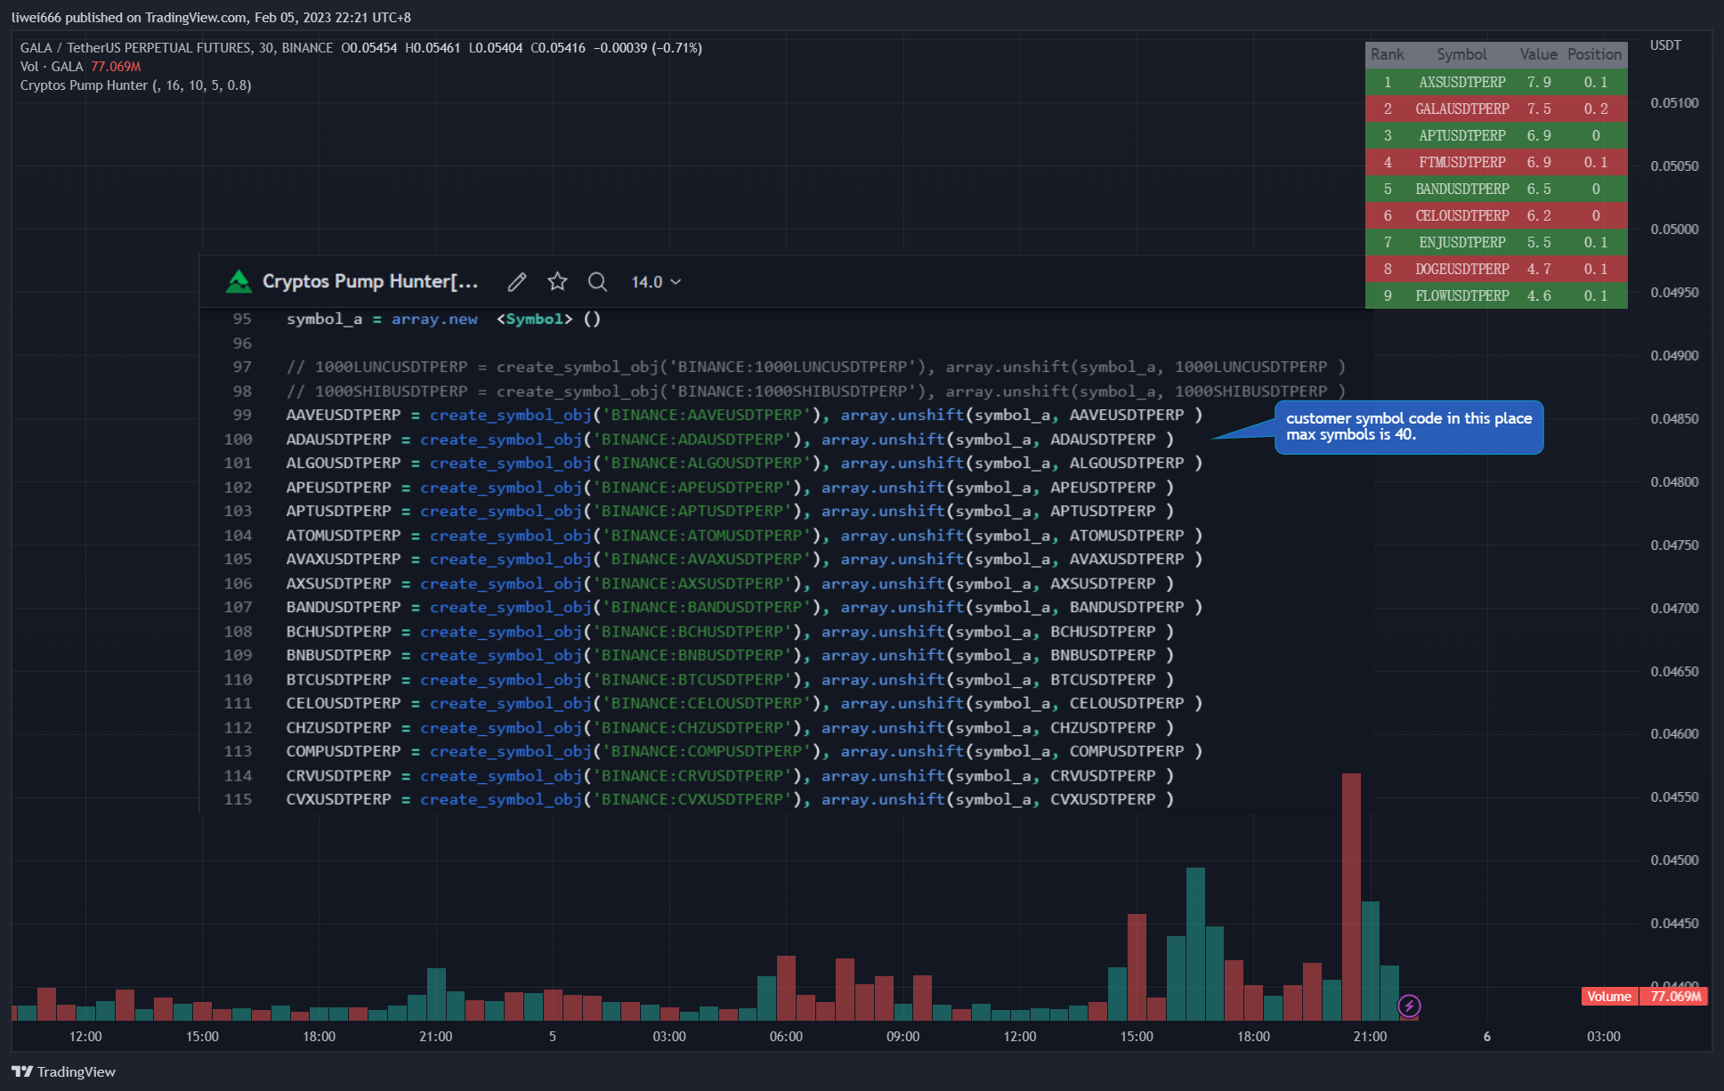Click the green TradingView script logo icon
1724x1091 pixels.
tap(239, 282)
